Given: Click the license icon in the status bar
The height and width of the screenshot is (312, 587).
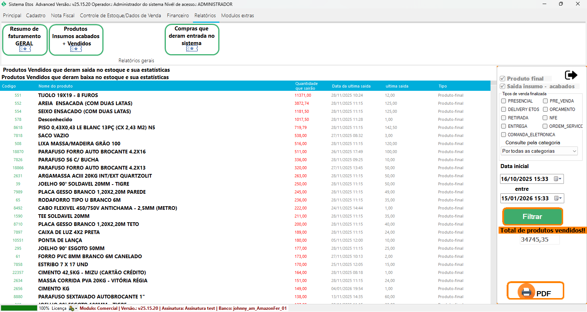Looking at the screenshot, I should point(71,308).
